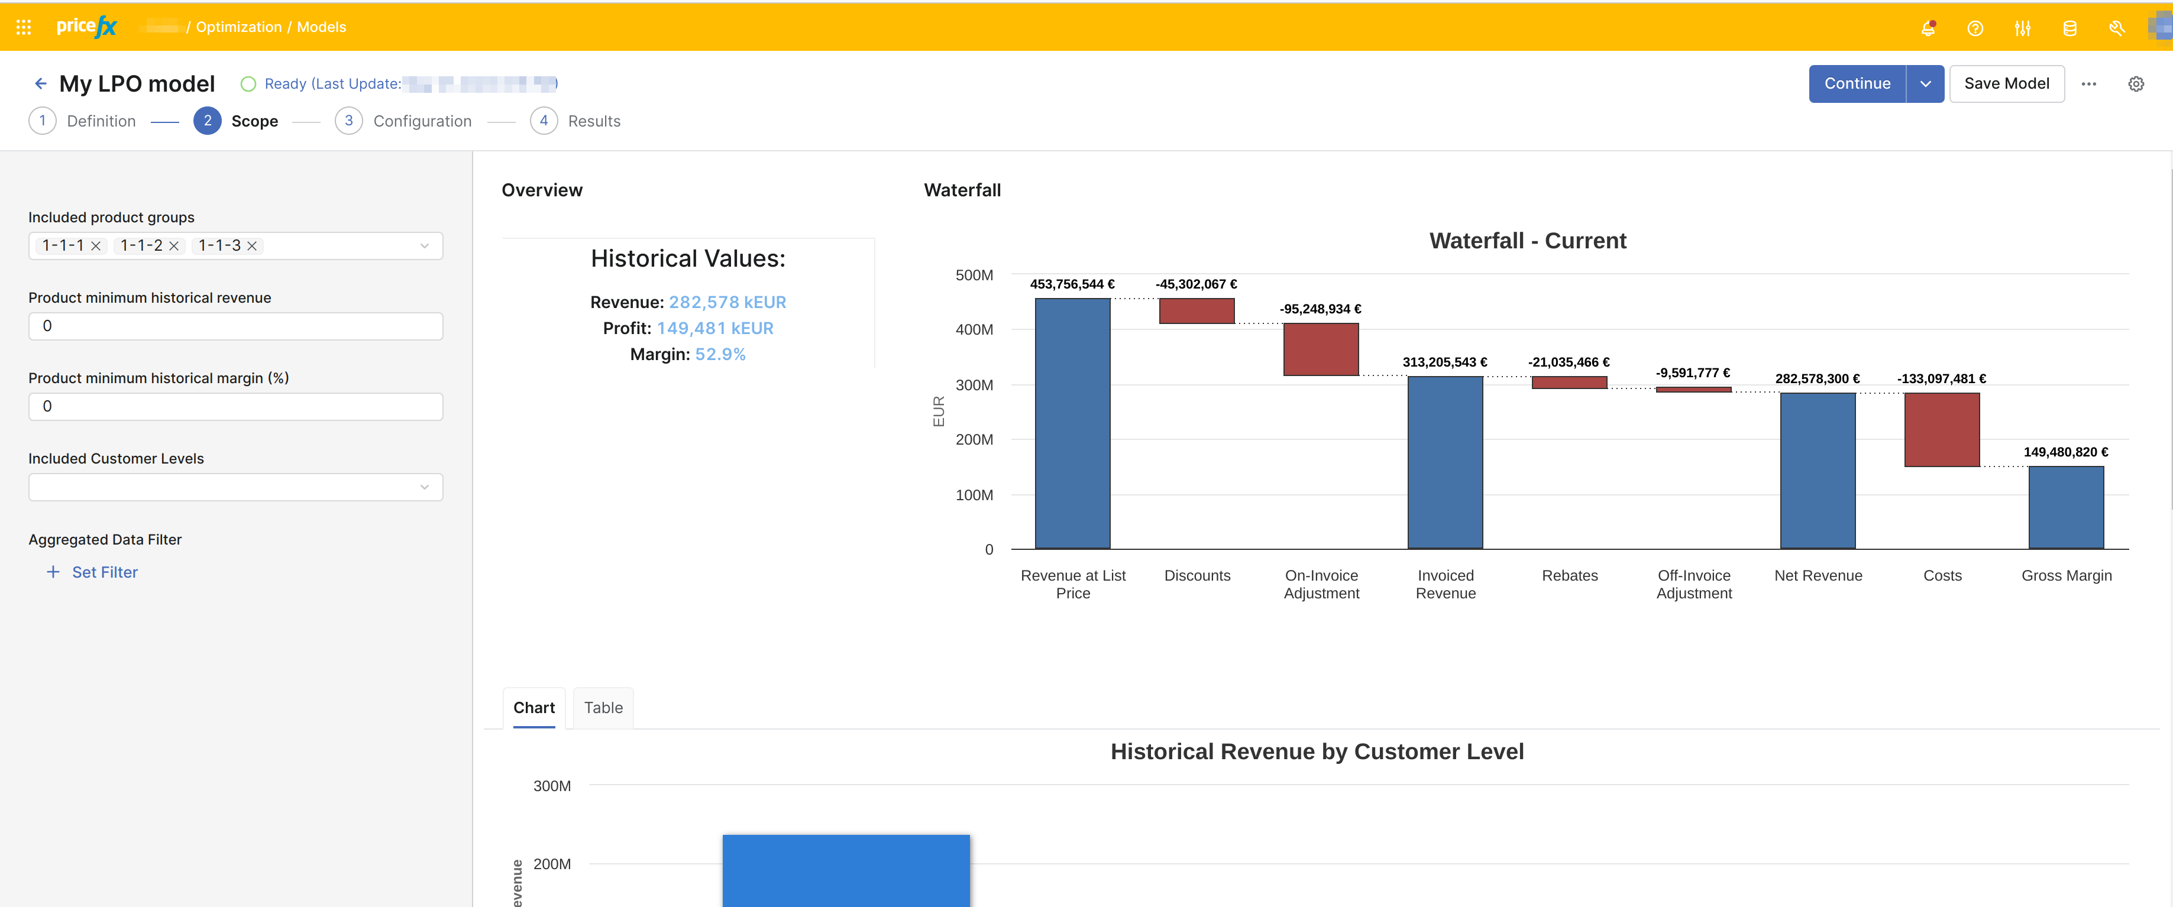Viewport: 2173px width, 907px height.
Task: Remove the 1-1-2 product group tag
Action: click(174, 246)
